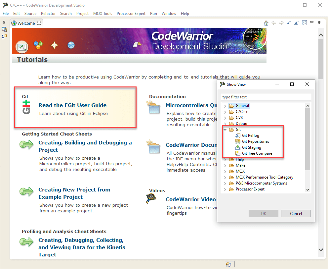The image size is (328, 269).
Task: Click Cancel in Show View dialog
Action: tap(296, 214)
